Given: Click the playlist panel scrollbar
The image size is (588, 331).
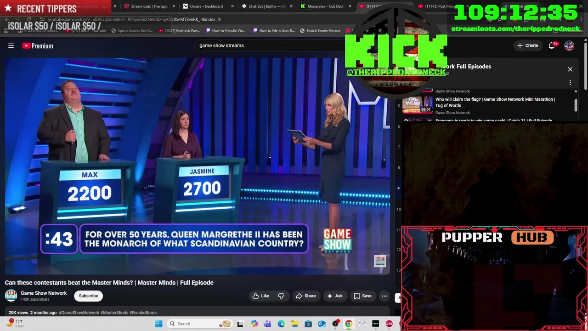Looking at the screenshot, I should click(x=576, y=105).
